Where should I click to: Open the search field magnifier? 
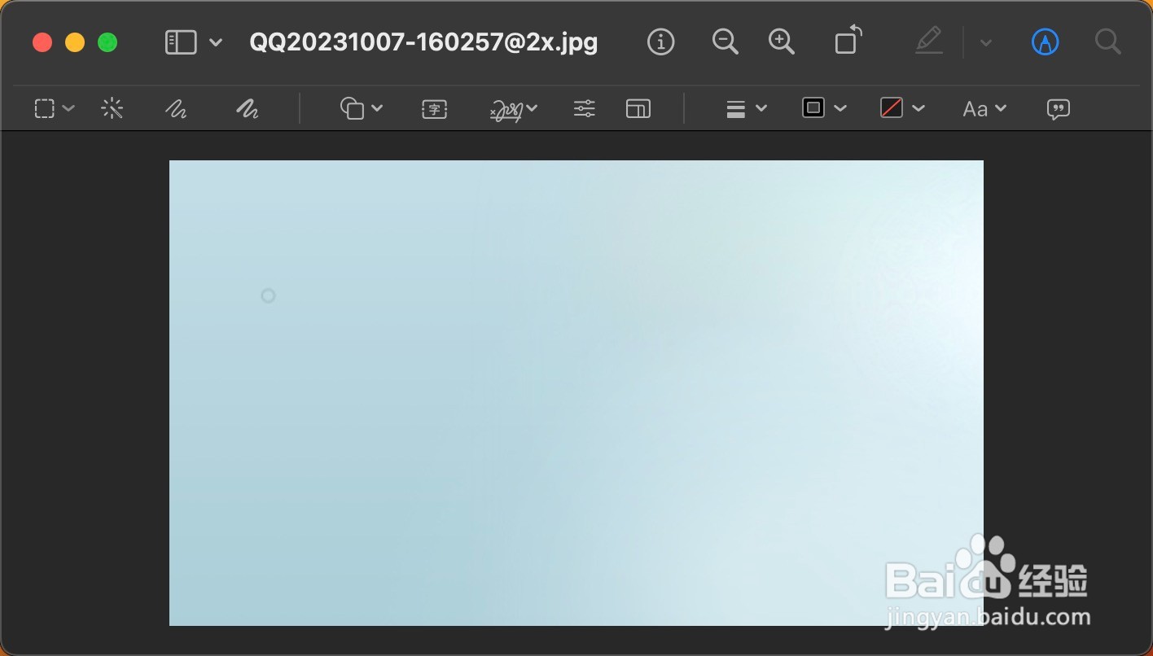pos(1108,42)
